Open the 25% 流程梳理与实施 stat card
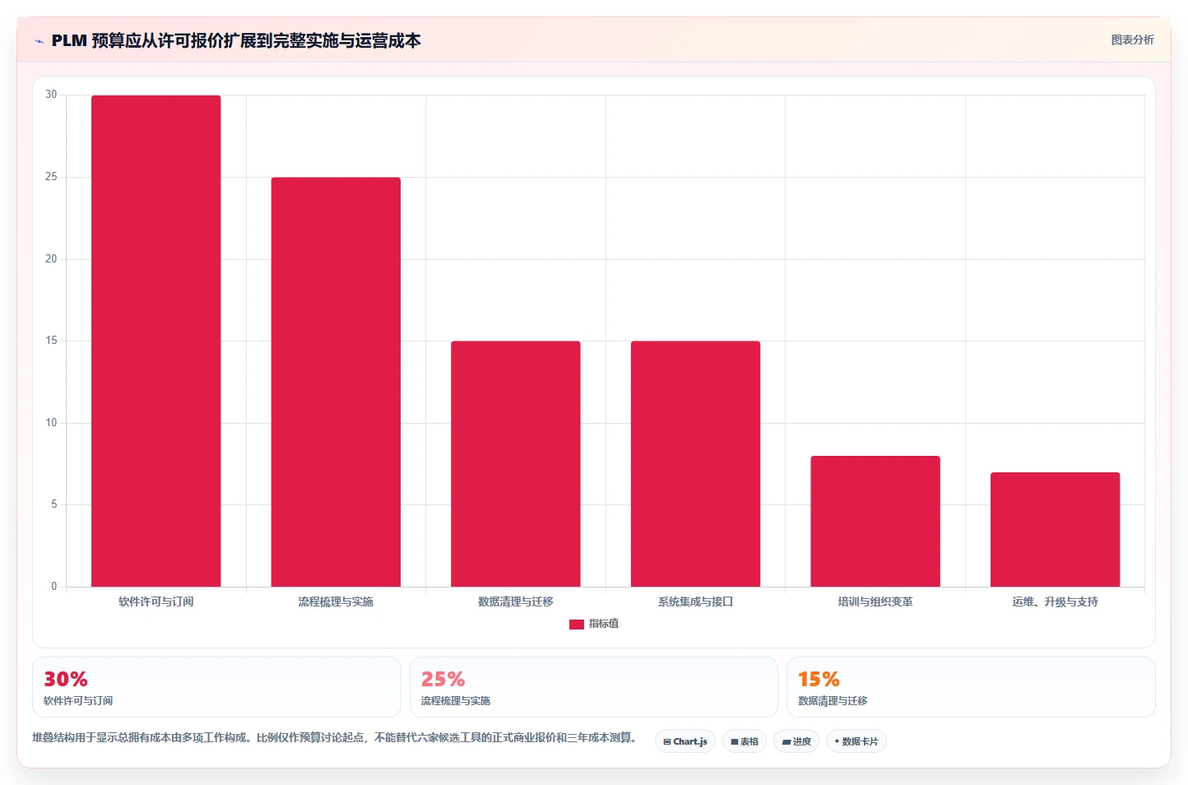Screen dimensions: 1188x785 click(594, 687)
